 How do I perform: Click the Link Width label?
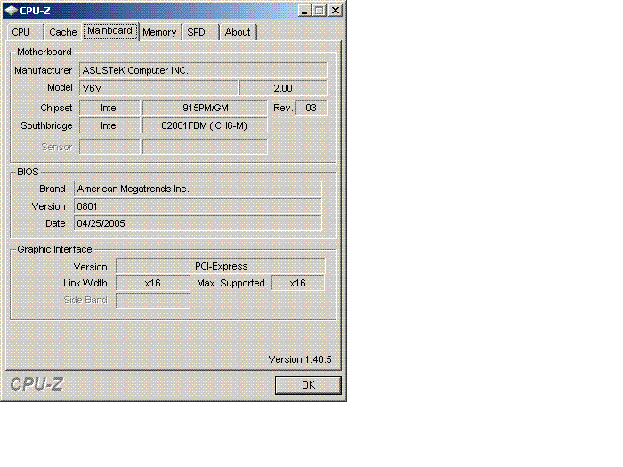point(85,283)
